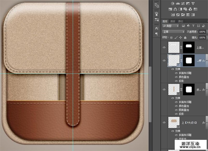Open the 类型 layer filter dropdown

pyautogui.click(x=171, y=26)
